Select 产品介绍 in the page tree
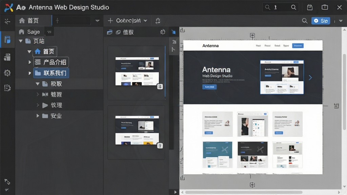 [51, 62]
